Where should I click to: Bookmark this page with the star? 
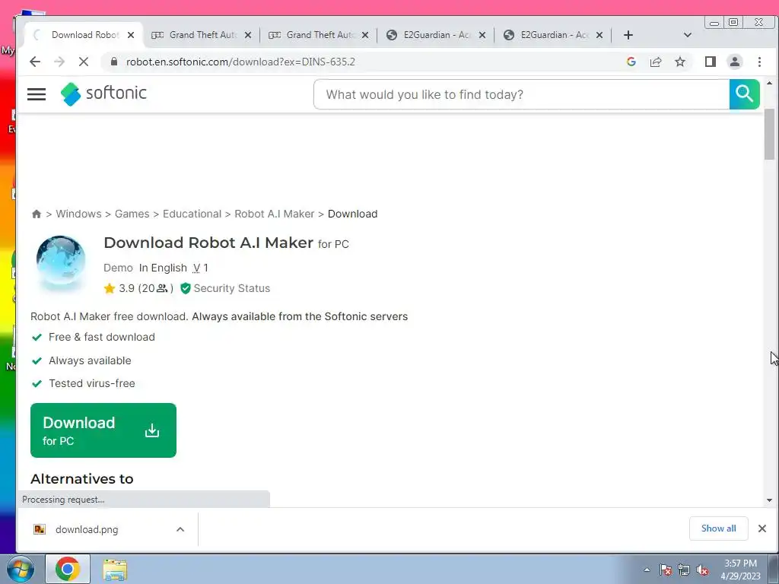tap(680, 62)
